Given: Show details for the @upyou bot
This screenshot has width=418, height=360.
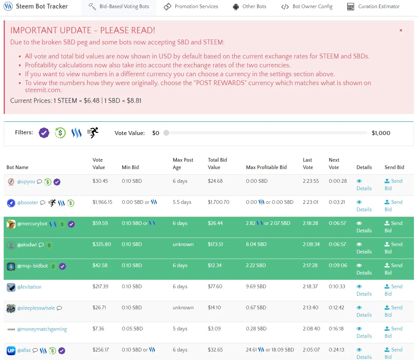Looking at the screenshot, I should (364, 185).
